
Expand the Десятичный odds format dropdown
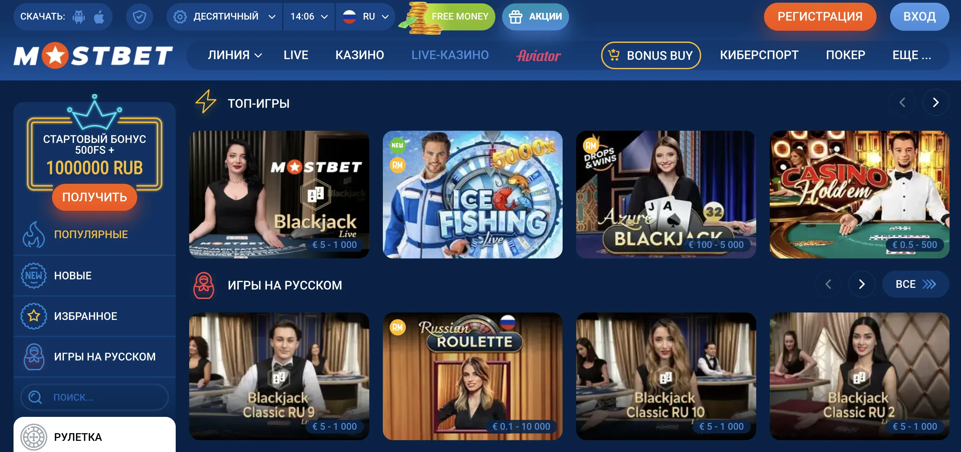pos(225,17)
